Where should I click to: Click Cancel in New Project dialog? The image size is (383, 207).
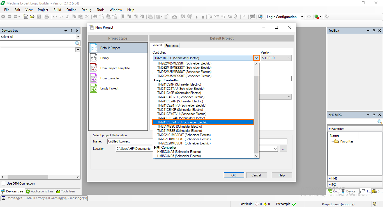pyautogui.click(x=256, y=175)
